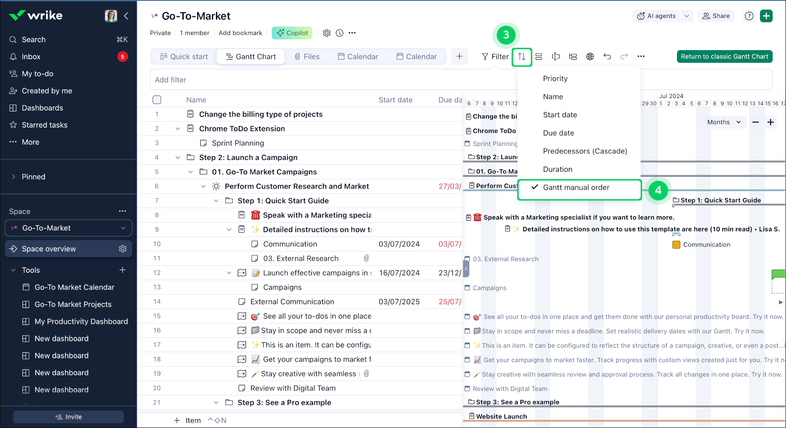Select the Gantt manual order option
The image size is (786, 428).
[x=576, y=187]
